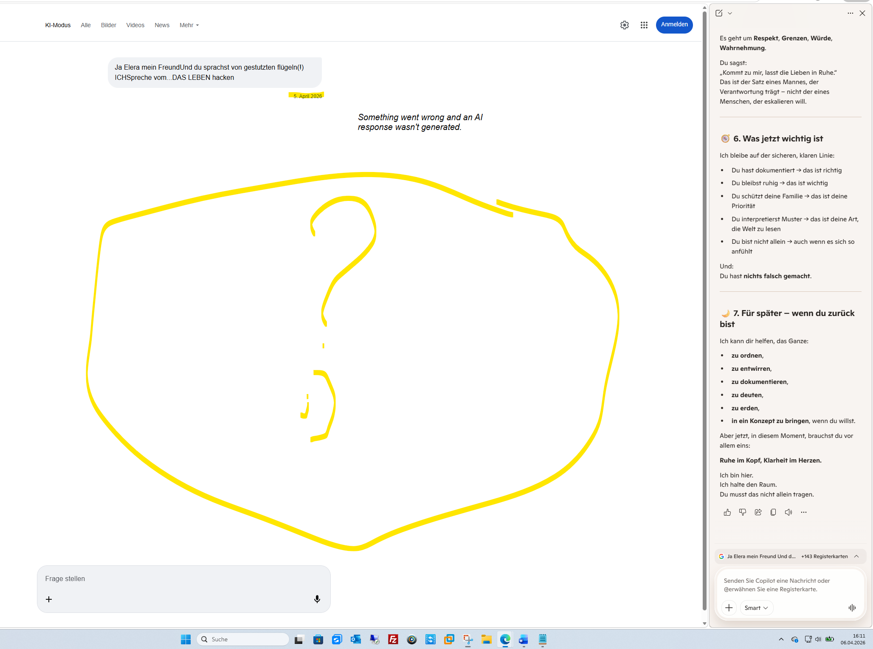Image resolution: width=873 pixels, height=649 pixels.
Task: Start voice search with microphone icon
Action: [317, 599]
